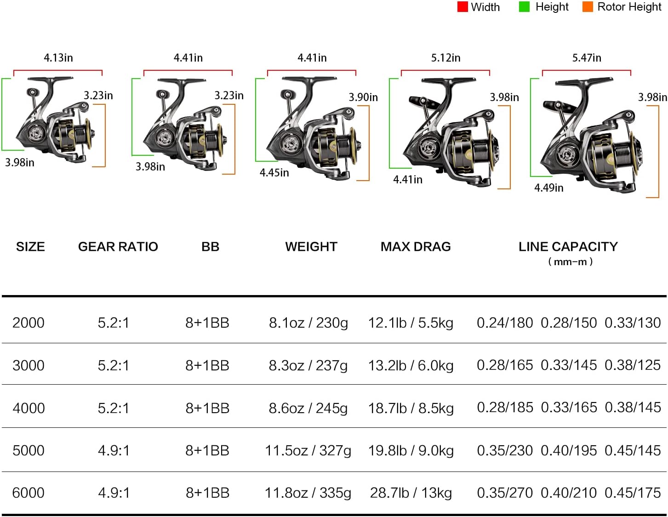Screen dimensions: 668x517
Task: Click the MAX DRAG column header
Action: click(416, 247)
